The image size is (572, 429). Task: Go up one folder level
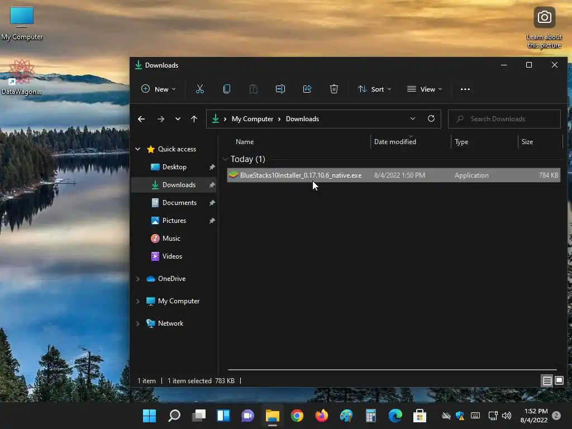[194, 119]
